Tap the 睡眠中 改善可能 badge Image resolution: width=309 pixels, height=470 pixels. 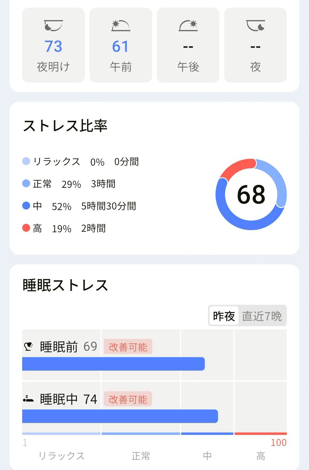coord(128,399)
